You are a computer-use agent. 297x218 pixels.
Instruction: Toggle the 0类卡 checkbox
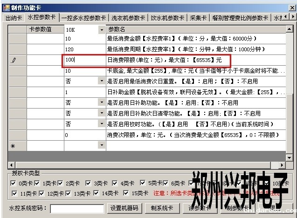pos(13,184)
